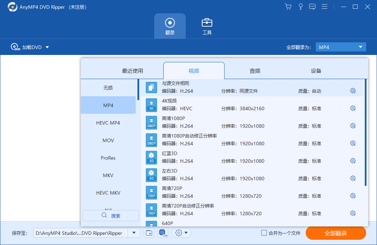Click the 红蓝3D preset title

click(170, 153)
